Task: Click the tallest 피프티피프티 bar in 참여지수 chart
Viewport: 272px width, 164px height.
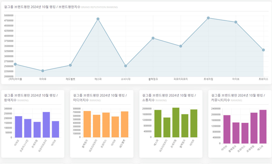Action: point(46,125)
